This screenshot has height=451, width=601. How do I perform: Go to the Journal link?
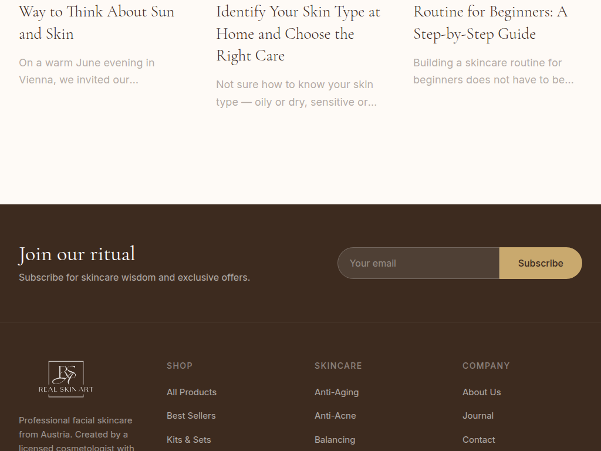click(x=478, y=416)
